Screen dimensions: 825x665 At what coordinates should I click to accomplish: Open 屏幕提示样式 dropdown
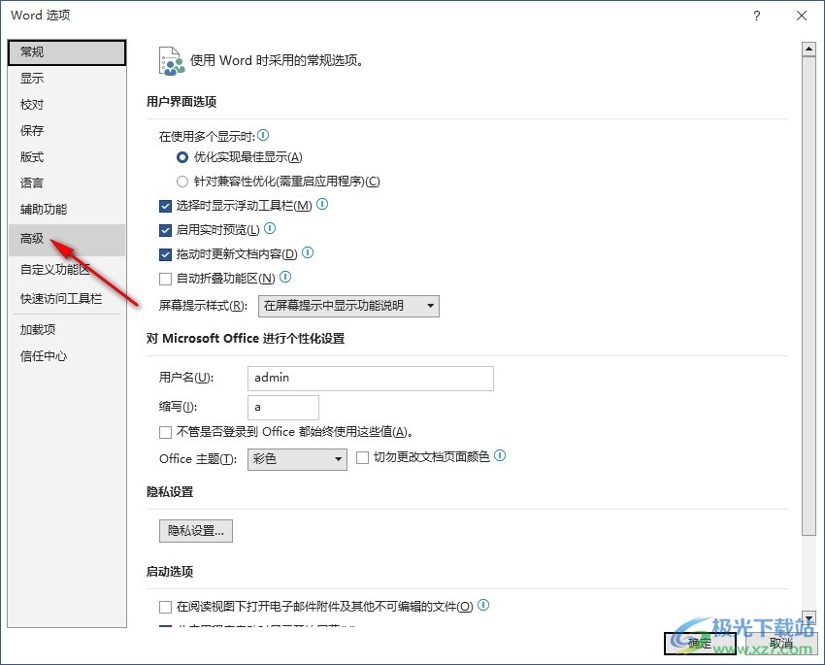[x=348, y=306]
